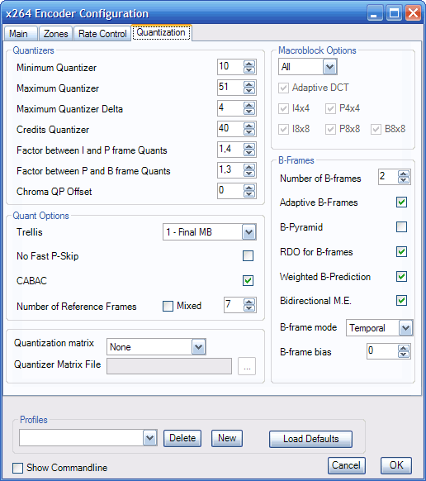Open the B-frame mode dropdown
Screen dimensions: 426x481
tap(405, 328)
